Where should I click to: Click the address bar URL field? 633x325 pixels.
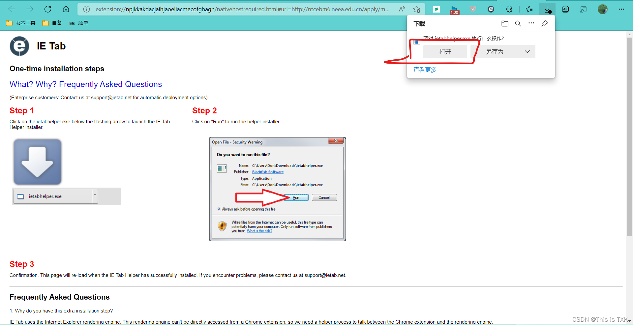coord(242,9)
